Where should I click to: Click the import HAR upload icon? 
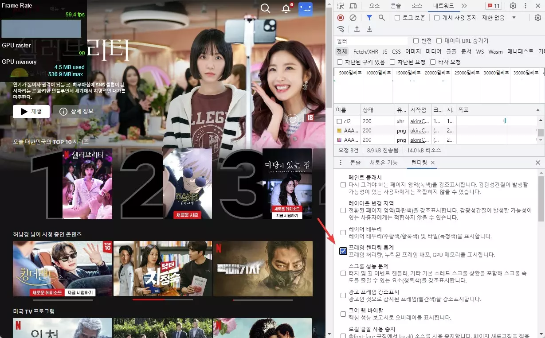click(x=357, y=29)
